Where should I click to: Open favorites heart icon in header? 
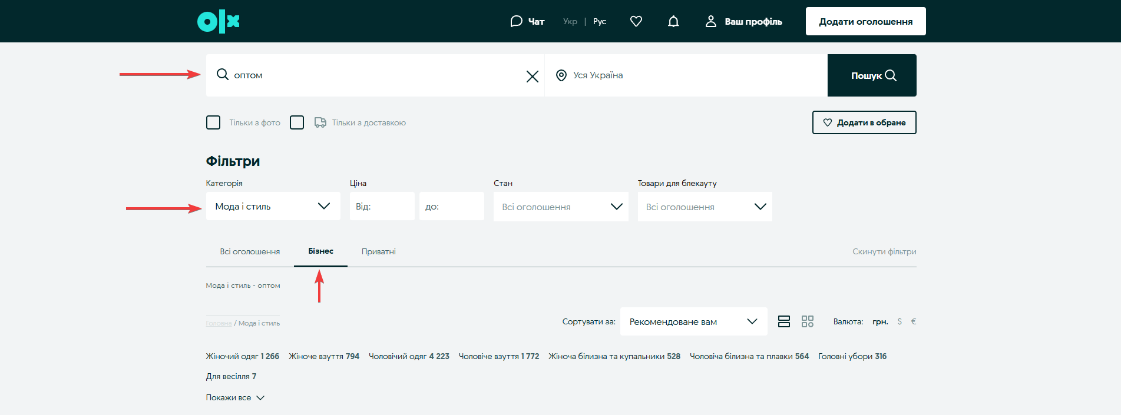coord(636,22)
